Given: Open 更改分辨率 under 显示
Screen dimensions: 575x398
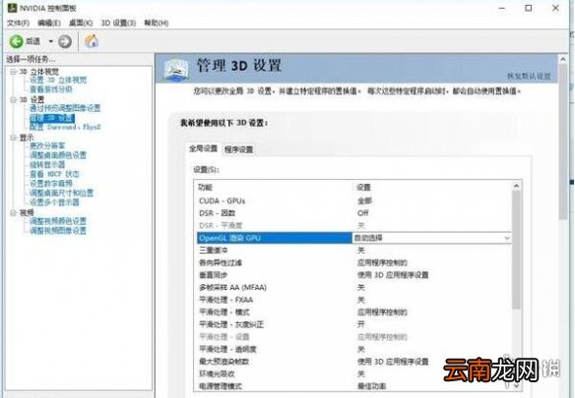Looking at the screenshot, I should pyautogui.click(x=47, y=146).
